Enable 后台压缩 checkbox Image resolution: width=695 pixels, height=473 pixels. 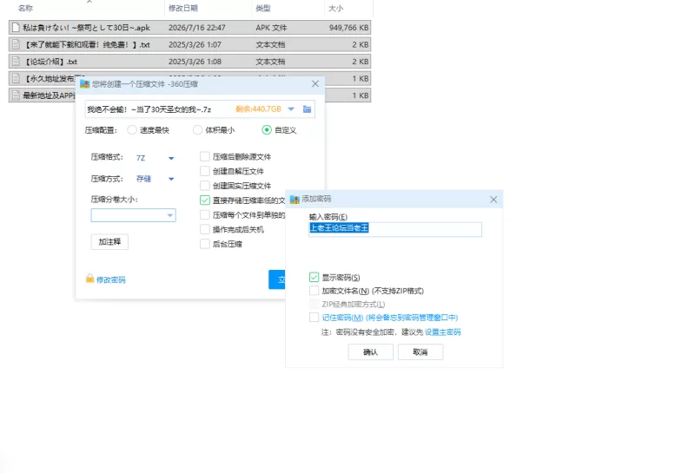click(x=205, y=244)
